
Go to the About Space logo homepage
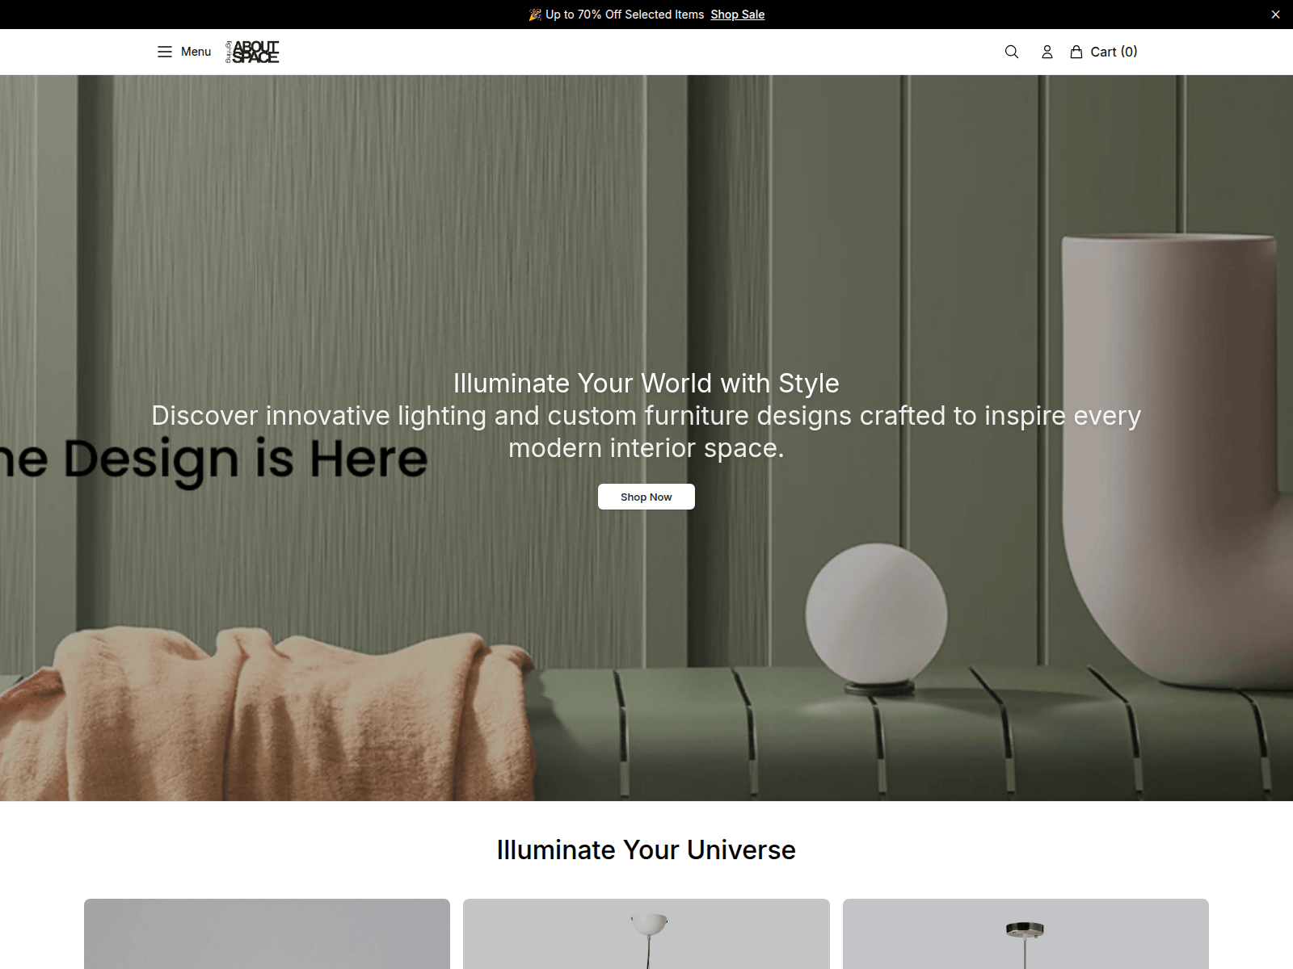[x=252, y=52]
